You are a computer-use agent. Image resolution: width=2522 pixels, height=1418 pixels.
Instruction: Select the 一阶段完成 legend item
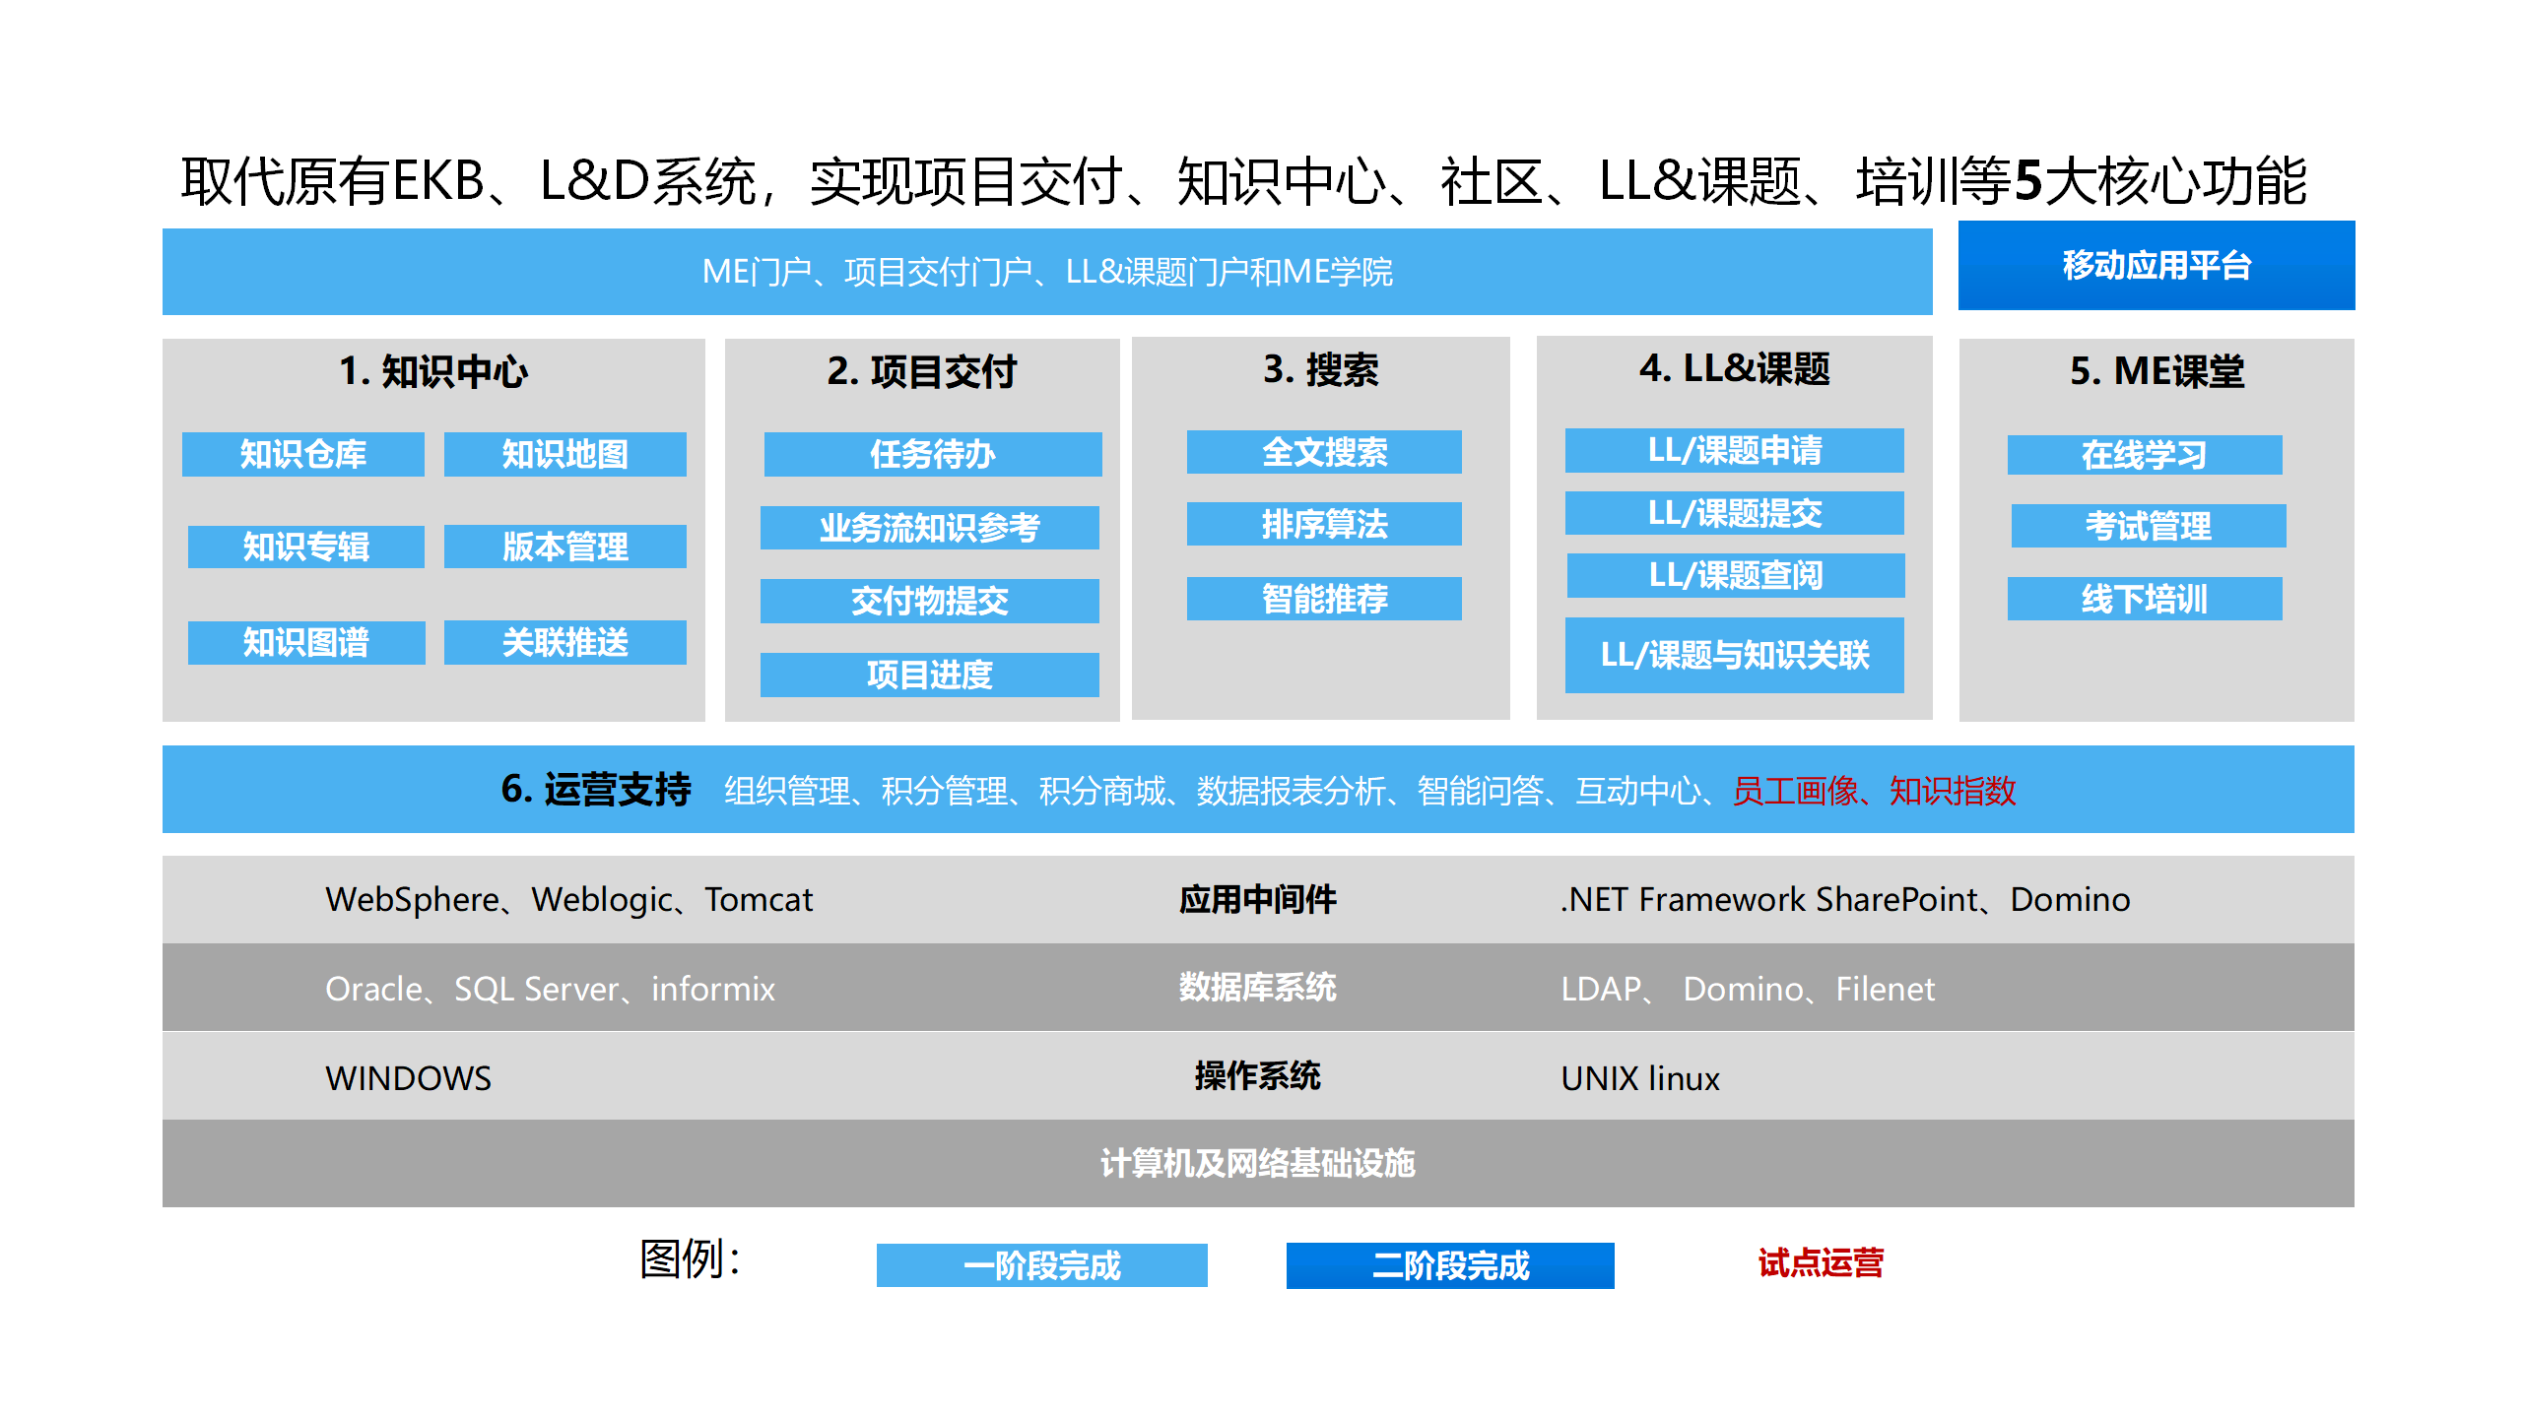point(1041,1266)
